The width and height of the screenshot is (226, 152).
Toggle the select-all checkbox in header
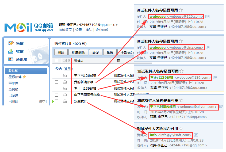click(56, 60)
